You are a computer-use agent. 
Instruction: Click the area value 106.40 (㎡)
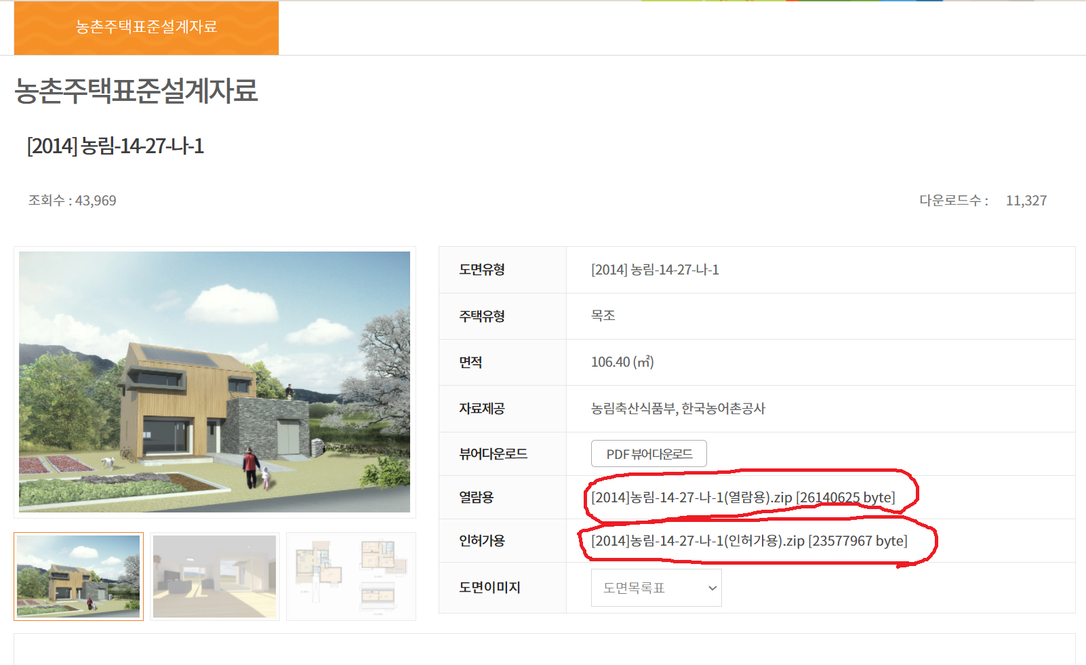point(622,362)
